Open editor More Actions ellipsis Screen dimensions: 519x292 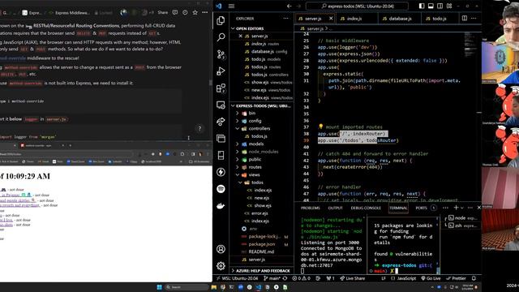tap(474, 18)
